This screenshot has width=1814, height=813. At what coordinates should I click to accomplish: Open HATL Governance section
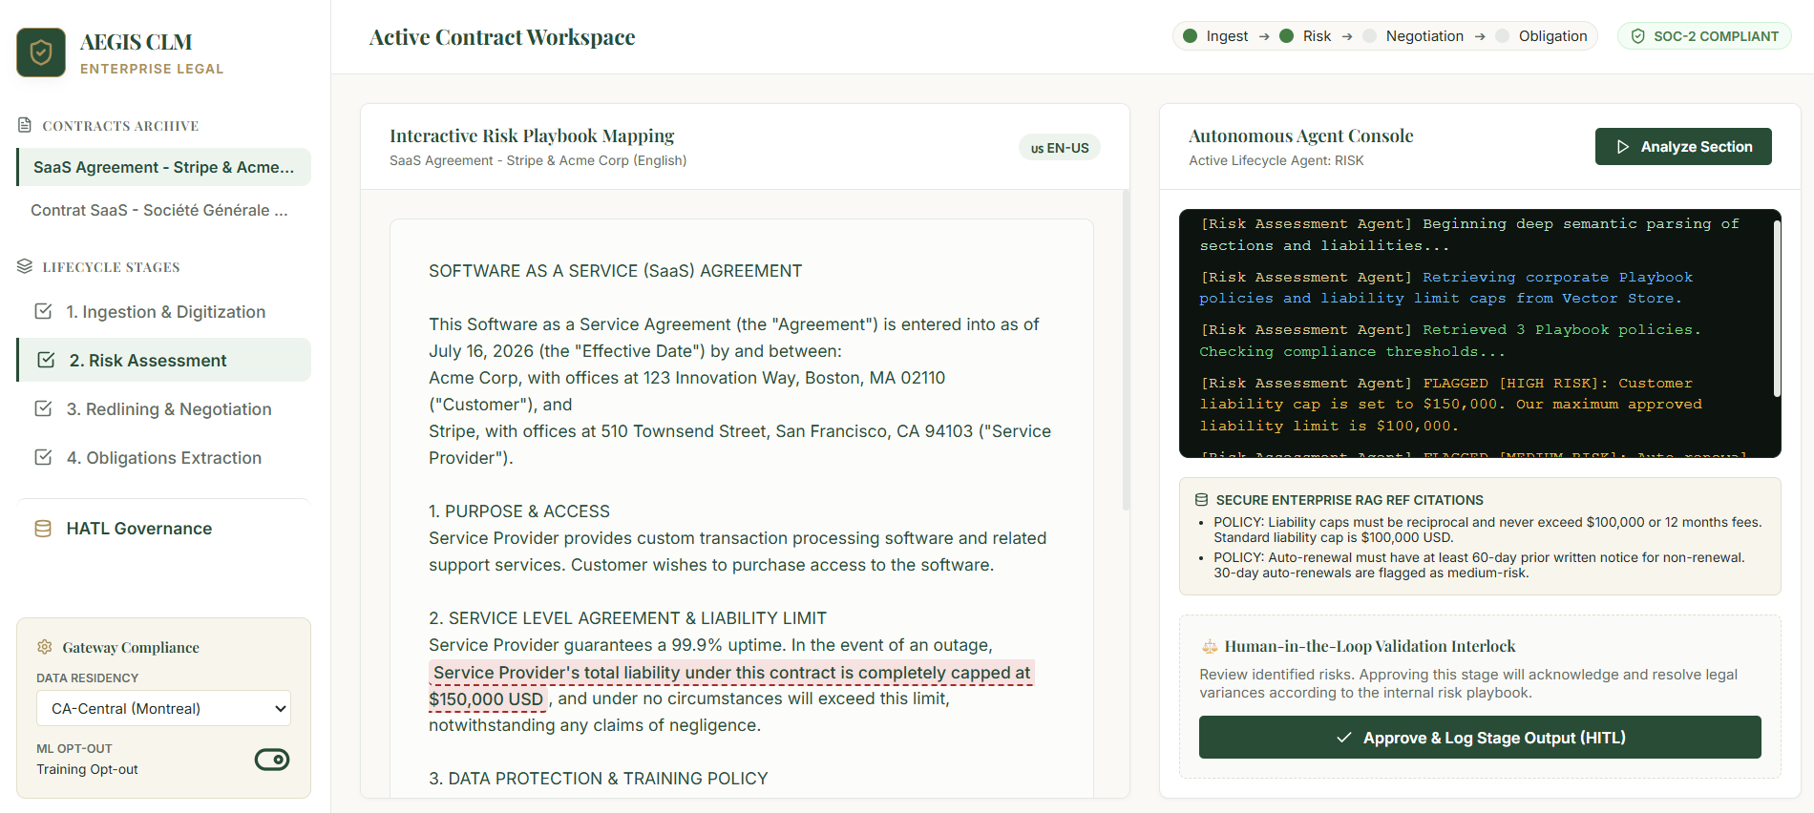pos(163,529)
